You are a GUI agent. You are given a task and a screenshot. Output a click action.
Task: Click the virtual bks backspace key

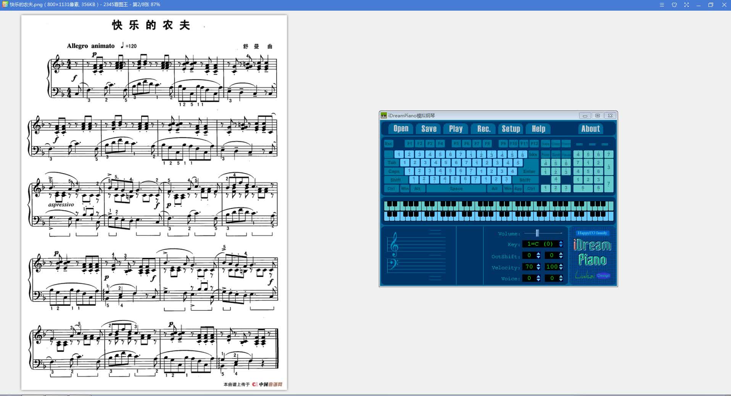tap(533, 154)
